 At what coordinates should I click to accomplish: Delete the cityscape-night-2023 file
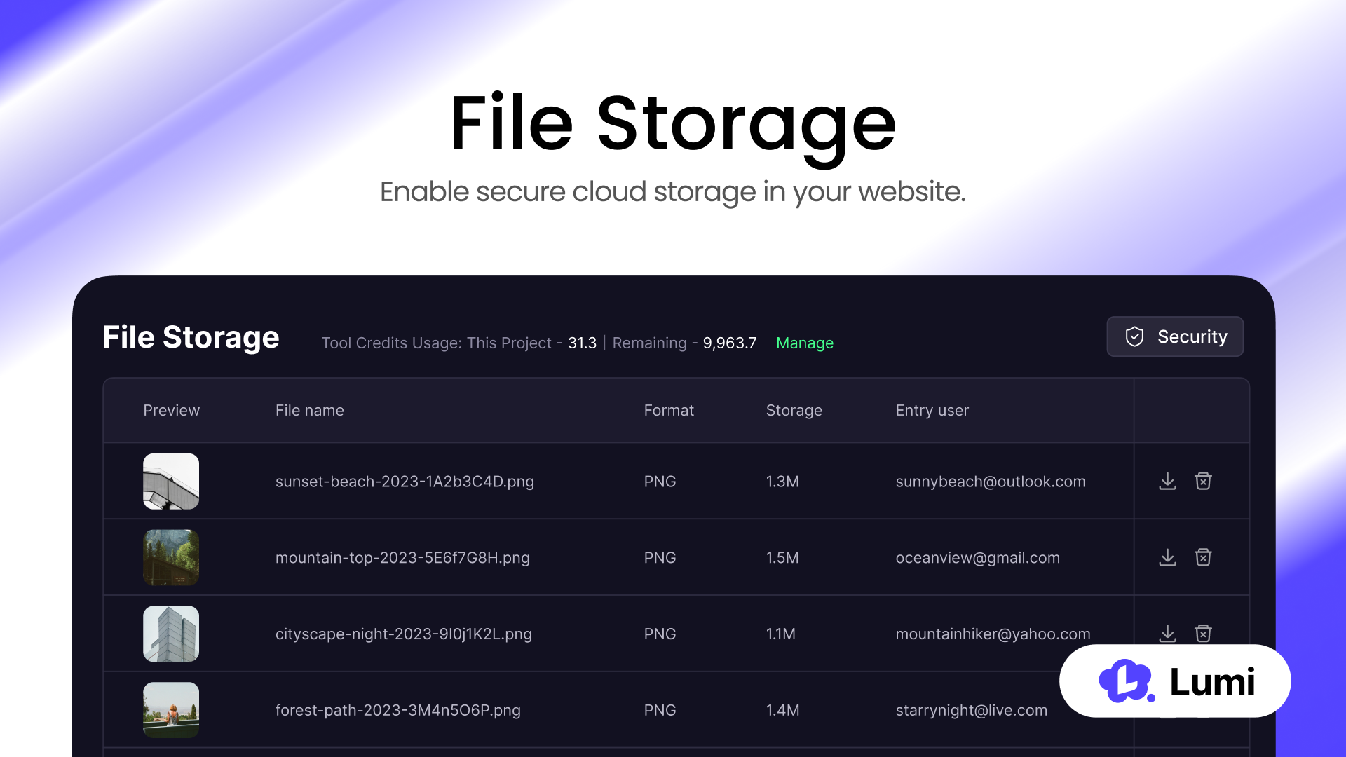tap(1203, 632)
